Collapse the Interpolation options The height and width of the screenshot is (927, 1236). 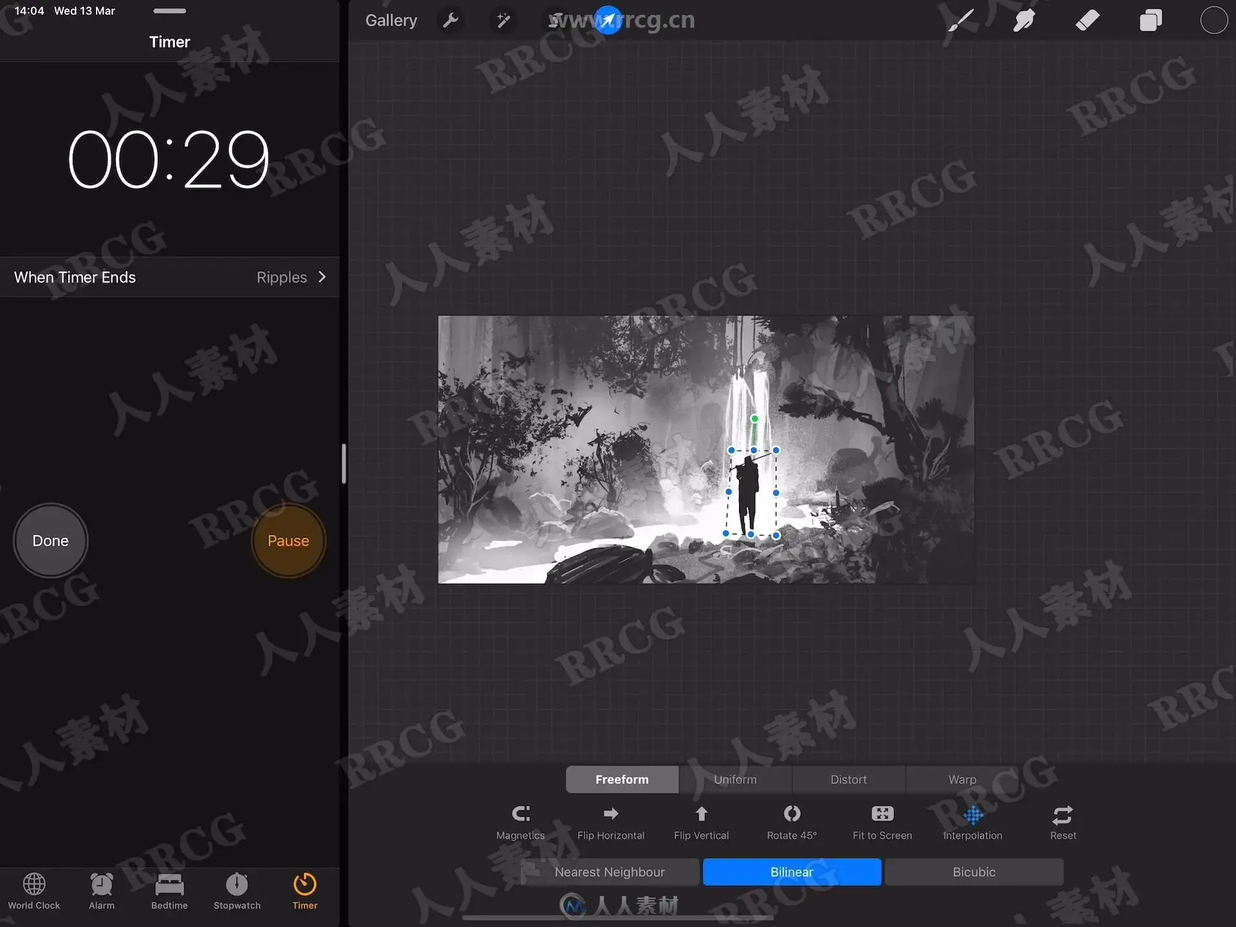click(973, 816)
